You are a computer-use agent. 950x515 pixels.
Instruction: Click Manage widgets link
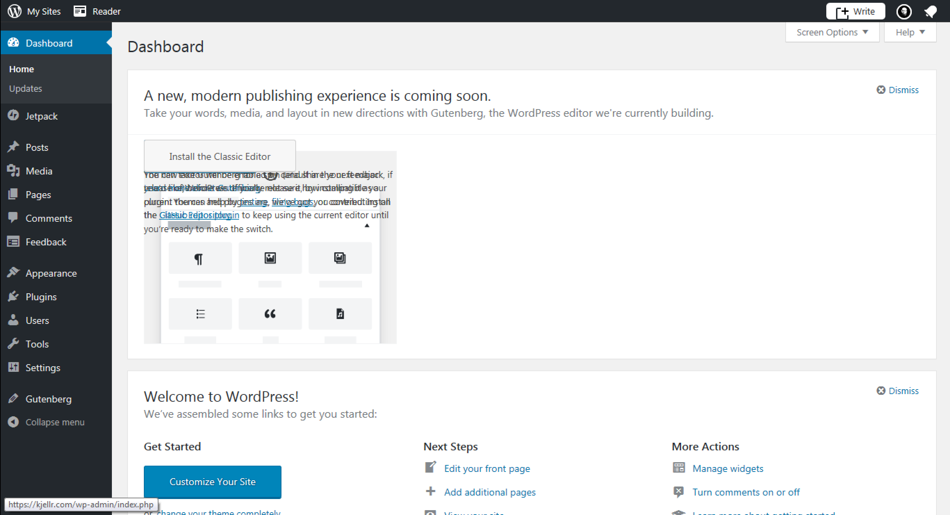point(728,468)
